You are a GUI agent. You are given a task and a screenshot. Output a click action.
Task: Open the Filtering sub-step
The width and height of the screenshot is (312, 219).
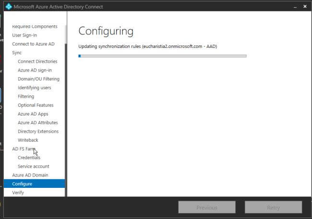point(26,96)
